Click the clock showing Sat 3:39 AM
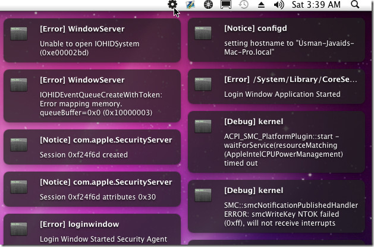This screenshot has width=374, height=247. coord(316,5)
